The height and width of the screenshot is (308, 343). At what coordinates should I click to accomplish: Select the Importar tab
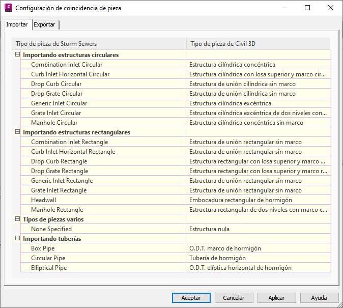coord(17,25)
